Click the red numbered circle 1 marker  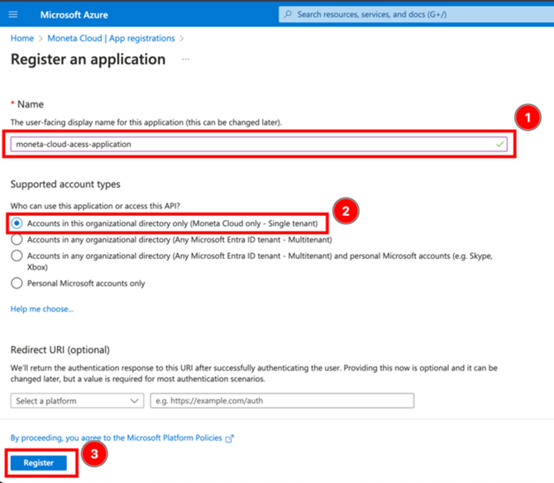pos(528,118)
